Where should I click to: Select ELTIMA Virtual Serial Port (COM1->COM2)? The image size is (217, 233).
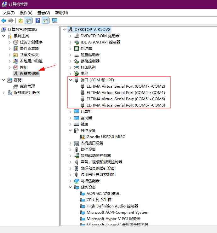(126, 86)
